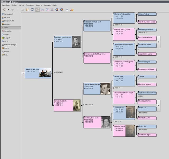Select Tavler in the sidebar
This screenshot has height=159, width=169.
click(11, 28)
